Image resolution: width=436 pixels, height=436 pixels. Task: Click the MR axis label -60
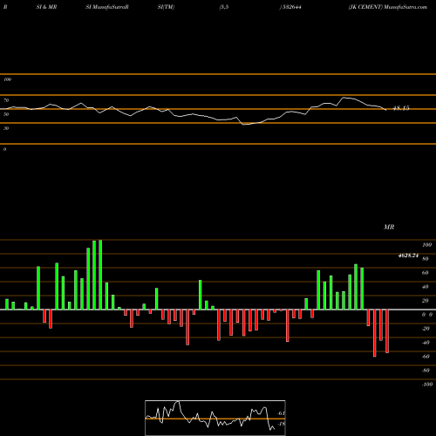(x=426, y=357)
